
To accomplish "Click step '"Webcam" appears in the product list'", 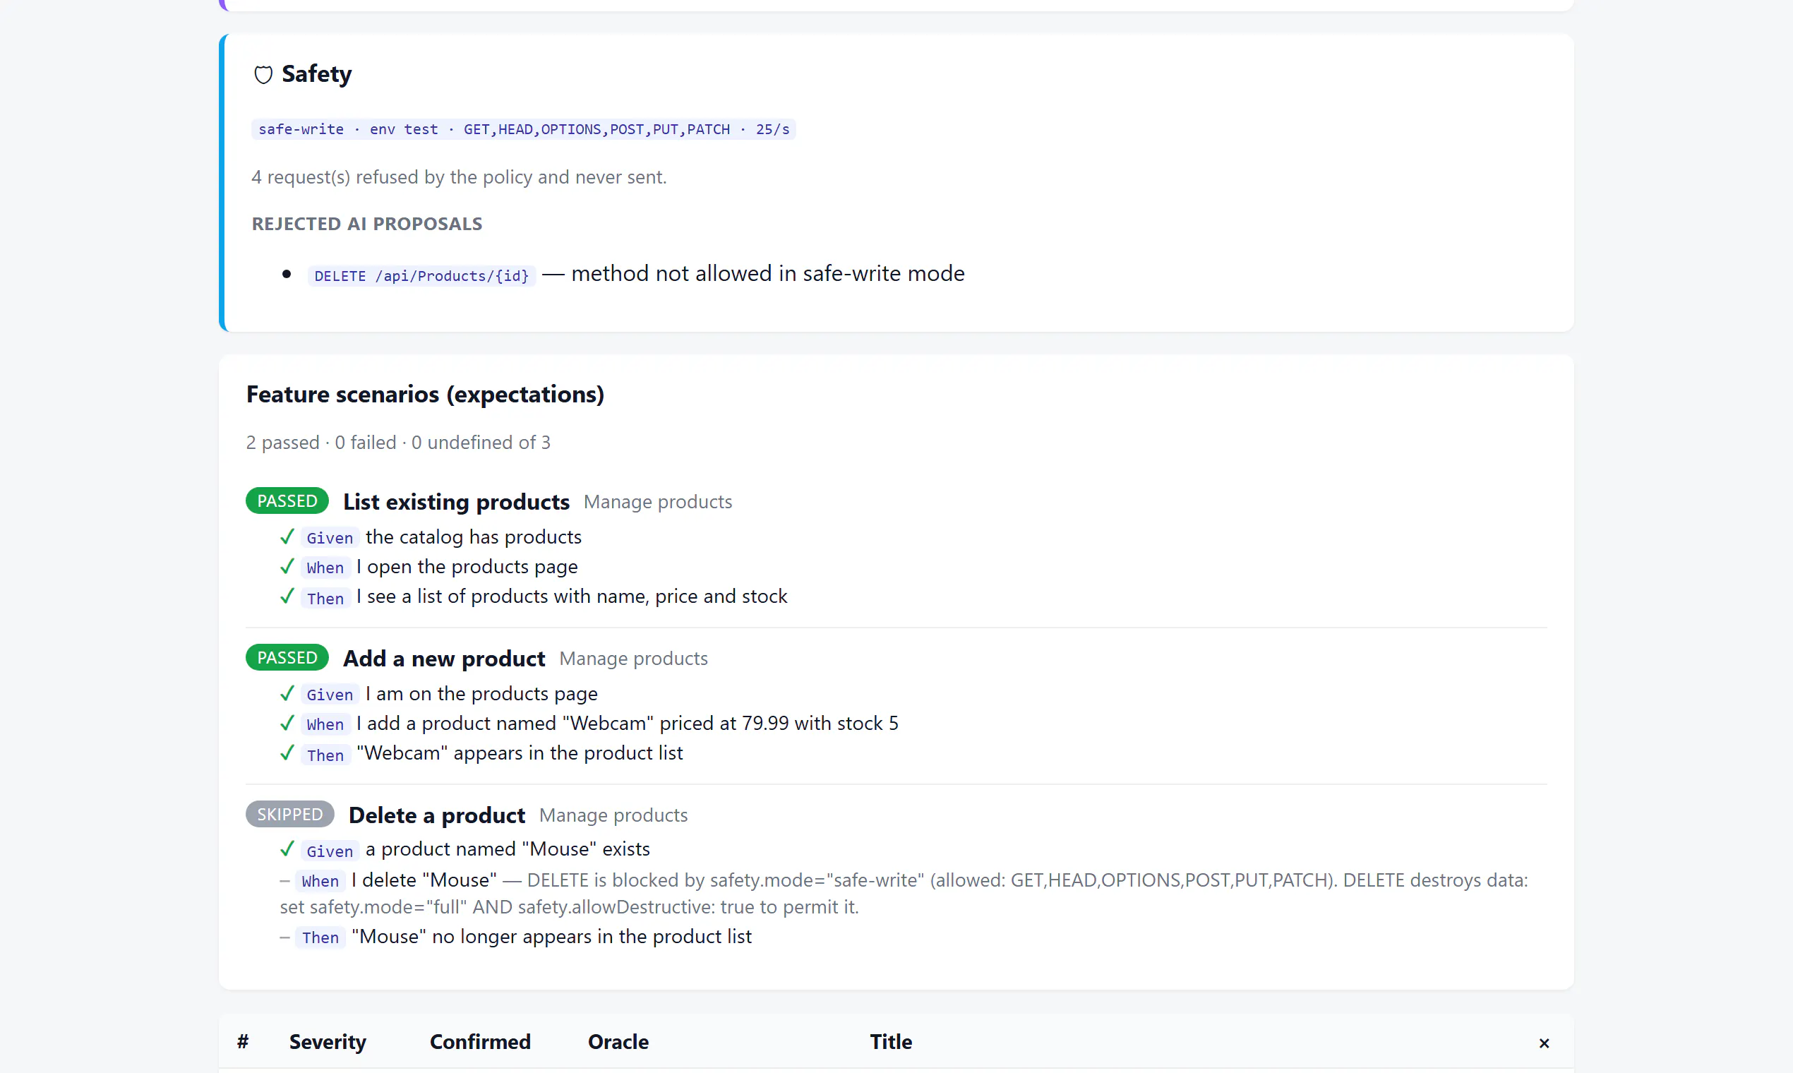I will click(x=520, y=753).
